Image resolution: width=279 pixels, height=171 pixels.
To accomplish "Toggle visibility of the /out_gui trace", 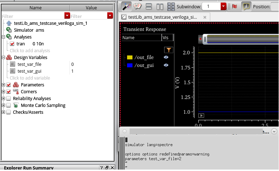I will pyautogui.click(x=166, y=65).
